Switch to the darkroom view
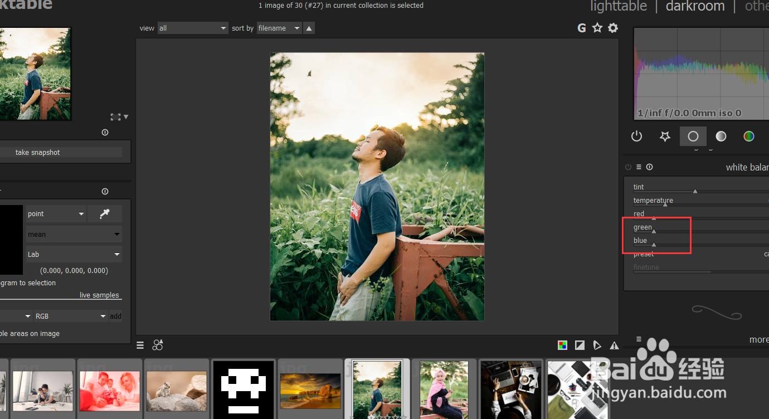769x419 pixels. coord(695,6)
